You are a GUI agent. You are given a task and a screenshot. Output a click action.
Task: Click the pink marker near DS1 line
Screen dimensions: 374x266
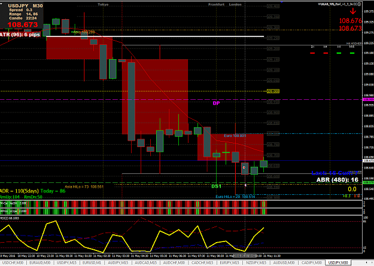tap(245, 185)
